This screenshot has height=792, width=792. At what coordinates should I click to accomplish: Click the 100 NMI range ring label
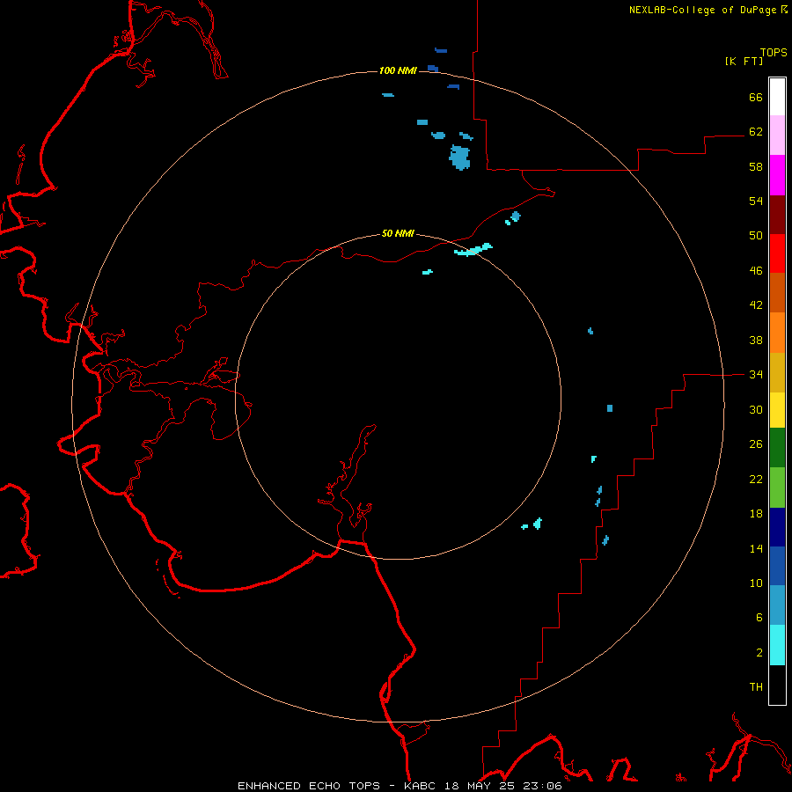point(398,70)
